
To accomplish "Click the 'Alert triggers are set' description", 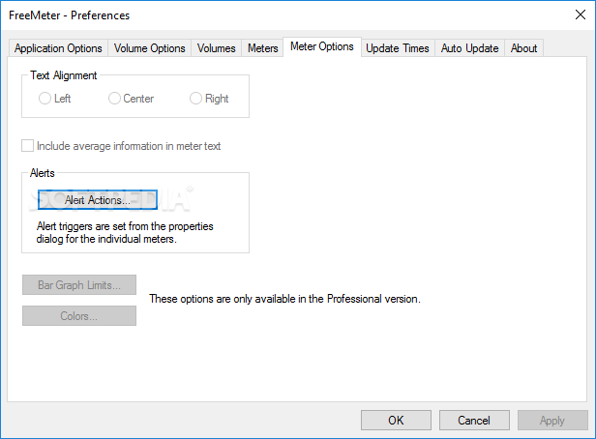I will click(125, 232).
